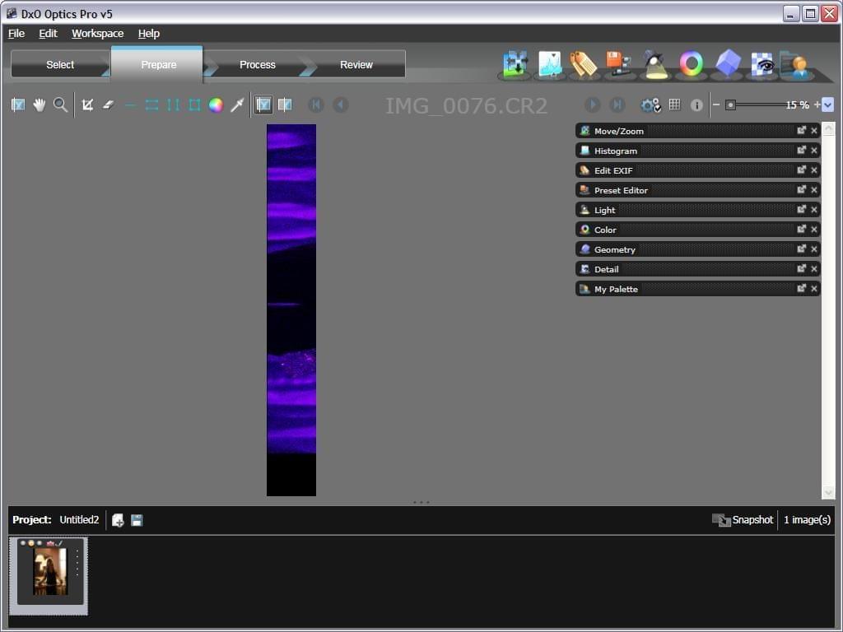Click the zoom in plus sign
The height and width of the screenshot is (632, 843).
[817, 105]
